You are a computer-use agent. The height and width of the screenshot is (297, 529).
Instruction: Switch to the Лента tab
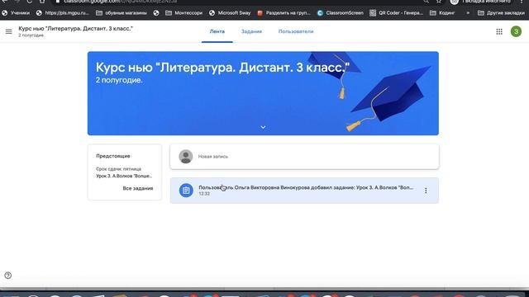pyautogui.click(x=217, y=31)
